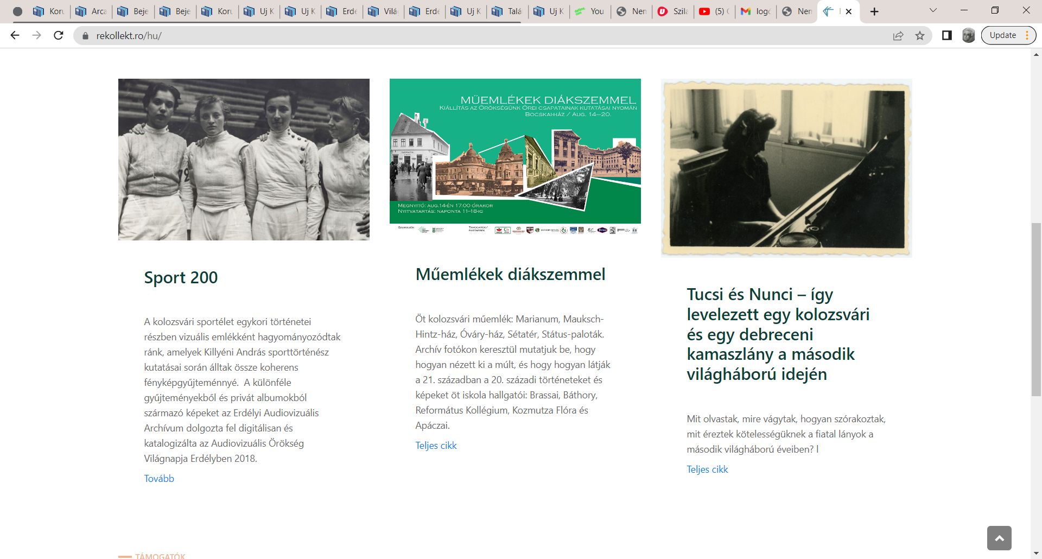Open Chrome's three-dot menu next to Update

click(x=1027, y=35)
